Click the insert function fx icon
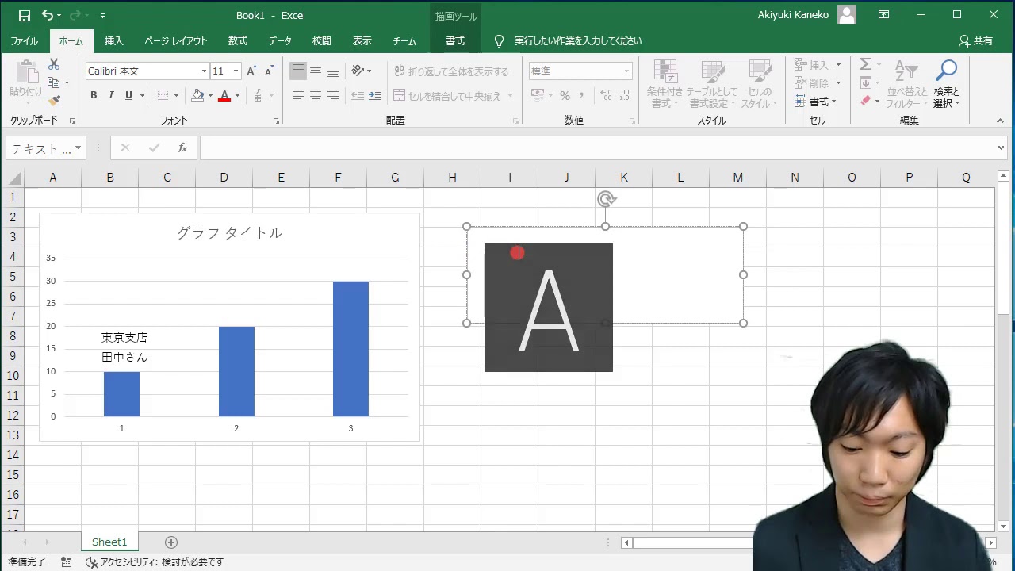The width and height of the screenshot is (1015, 571). pyautogui.click(x=182, y=148)
